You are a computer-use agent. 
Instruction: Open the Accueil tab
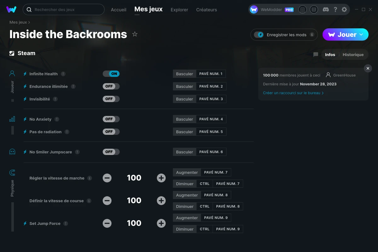[x=118, y=10]
